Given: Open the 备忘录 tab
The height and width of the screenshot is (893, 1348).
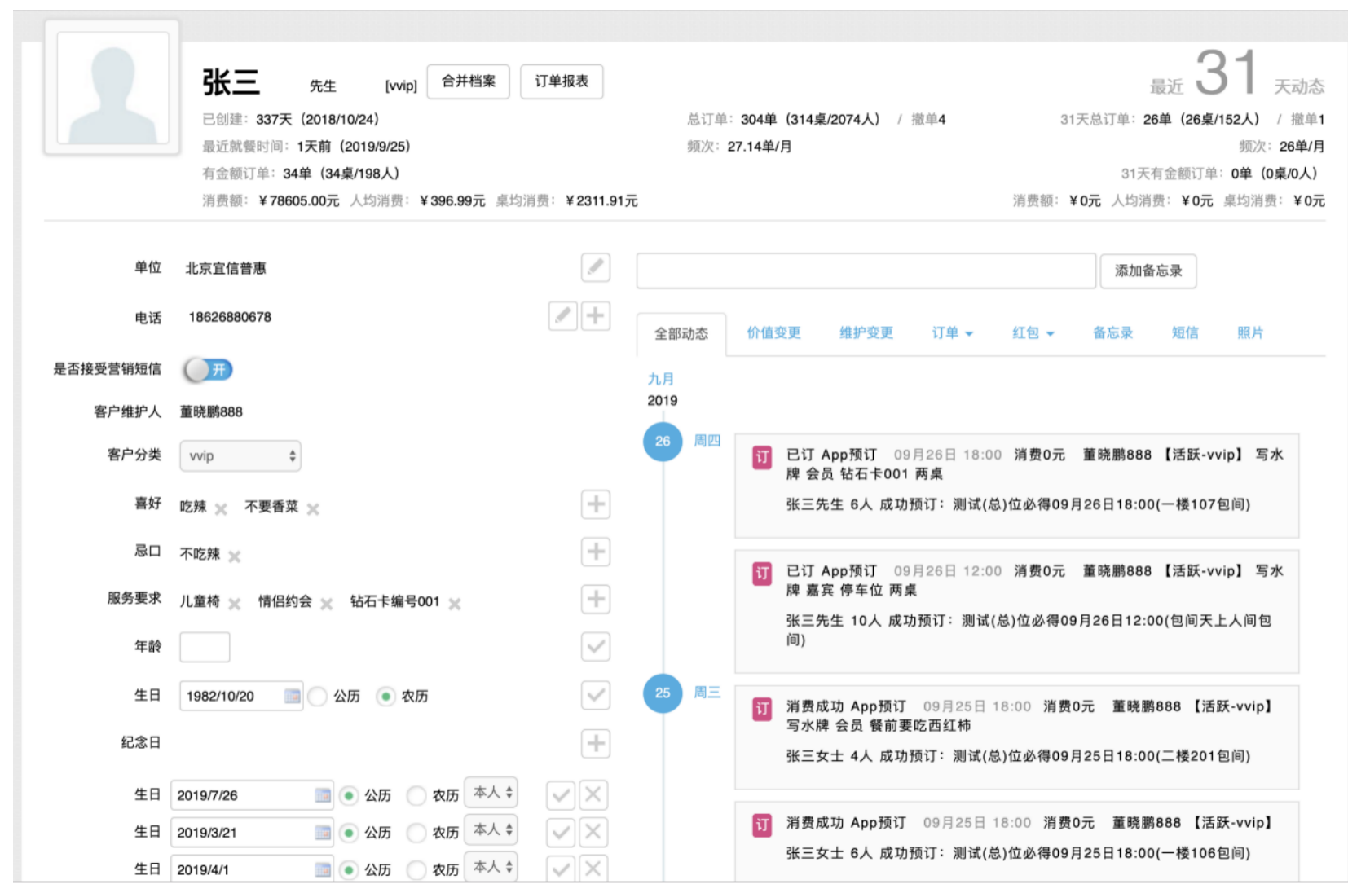Looking at the screenshot, I should click(x=1112, y=332).
